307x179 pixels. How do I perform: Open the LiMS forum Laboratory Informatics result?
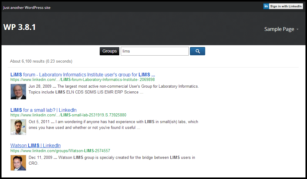[83, 75]
